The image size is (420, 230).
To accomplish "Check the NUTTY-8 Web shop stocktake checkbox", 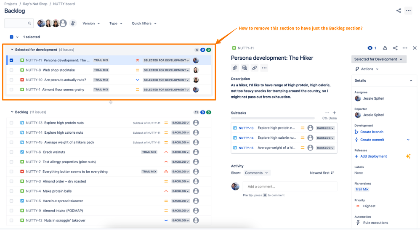I will click(x=11, y=70).
